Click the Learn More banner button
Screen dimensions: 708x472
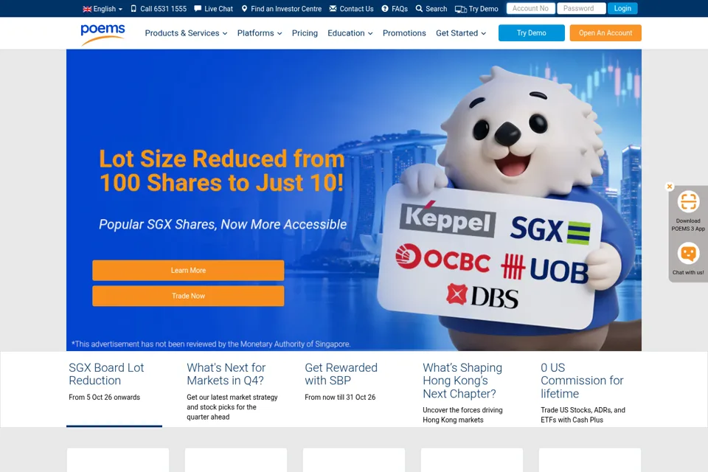click(x=188, y=270)
